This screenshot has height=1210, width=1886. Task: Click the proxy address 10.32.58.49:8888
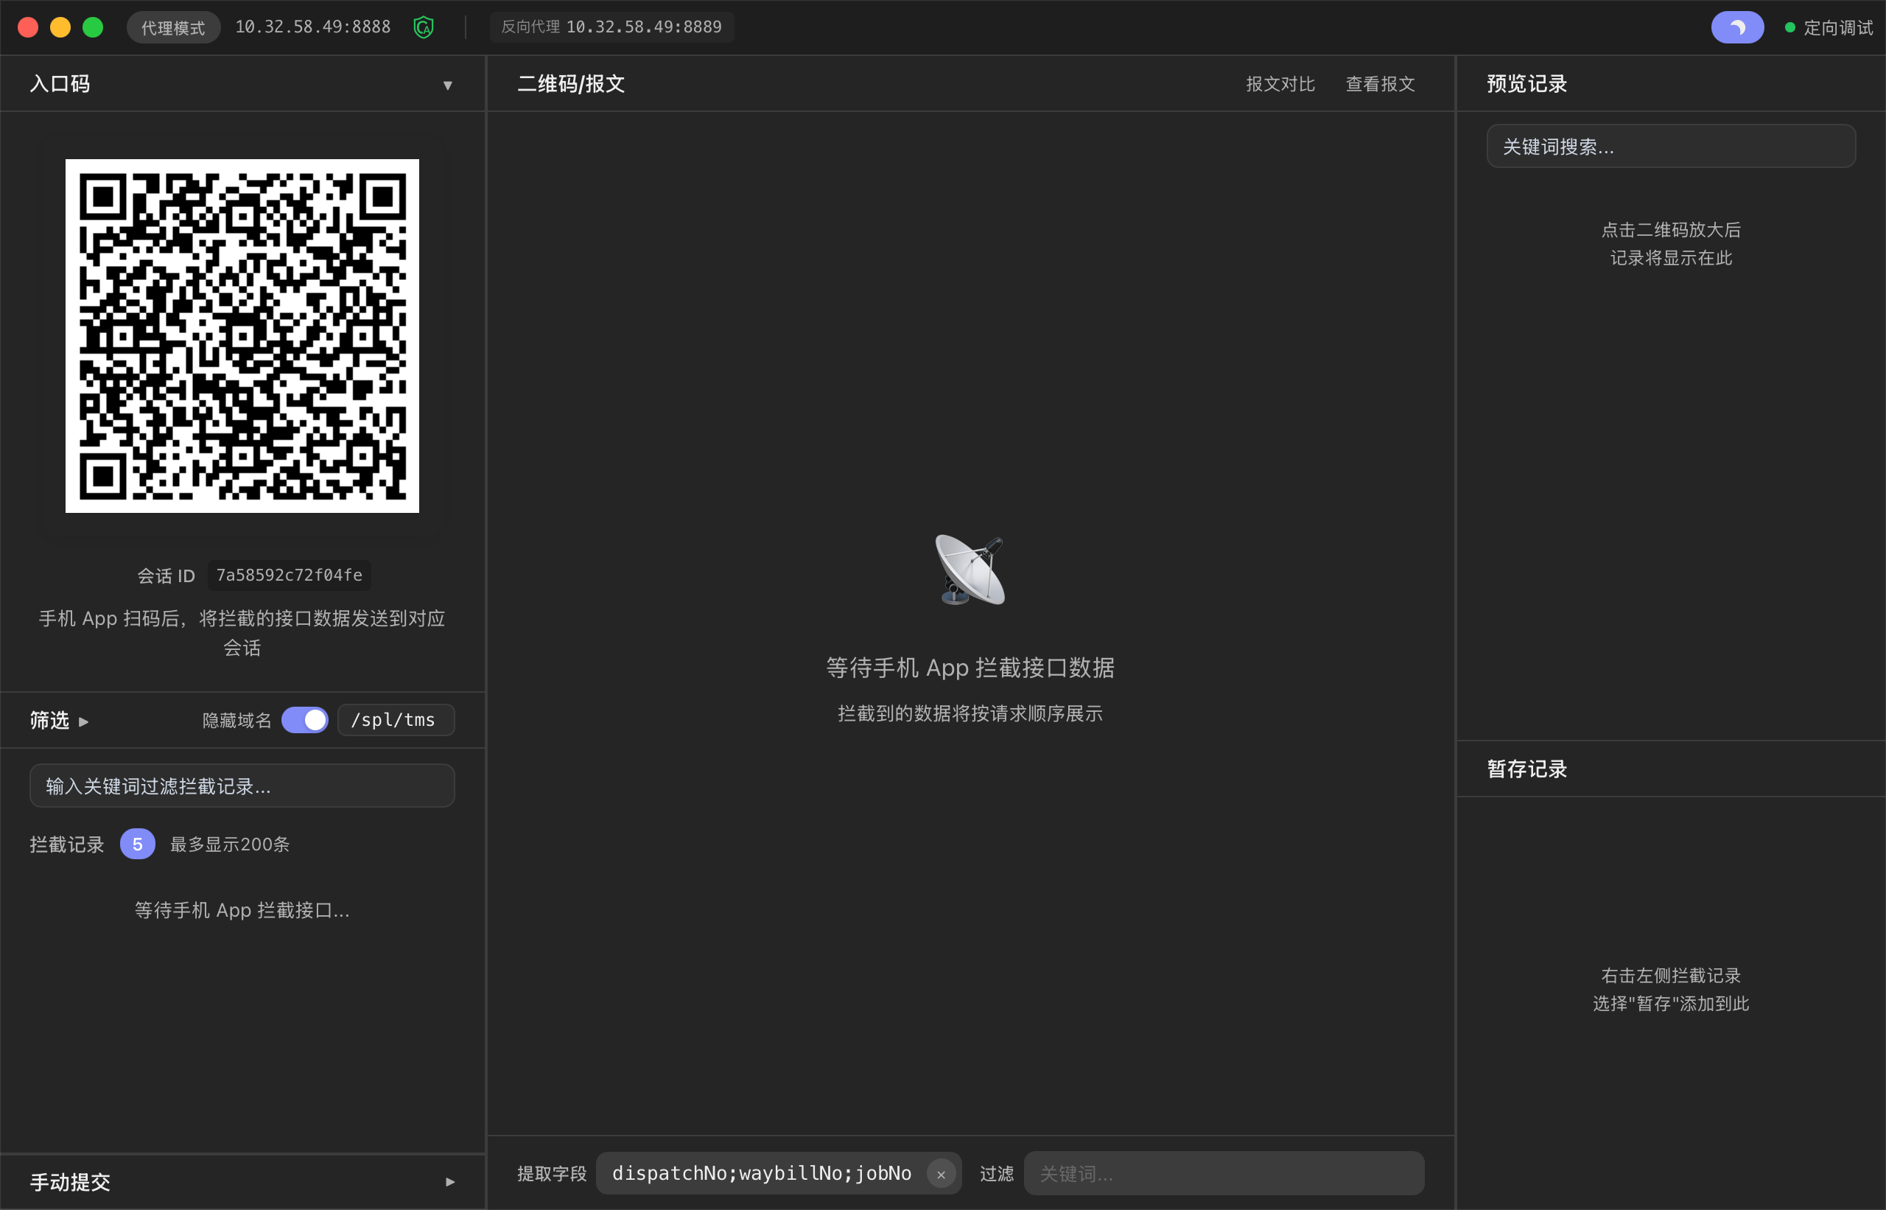(x=312, y=27)
